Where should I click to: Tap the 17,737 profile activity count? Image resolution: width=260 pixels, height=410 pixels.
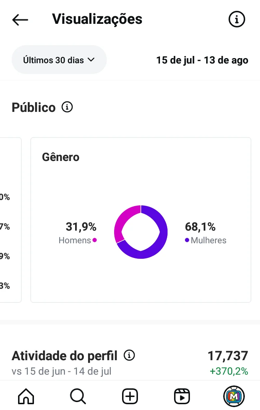(x=227, y=356)
